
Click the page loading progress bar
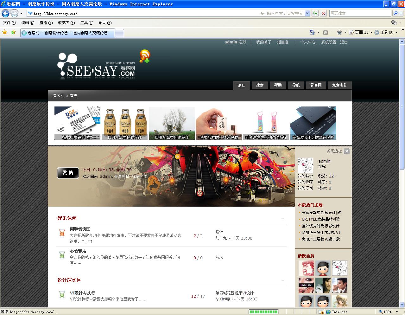pyautogui.click(x=263, y=312)
